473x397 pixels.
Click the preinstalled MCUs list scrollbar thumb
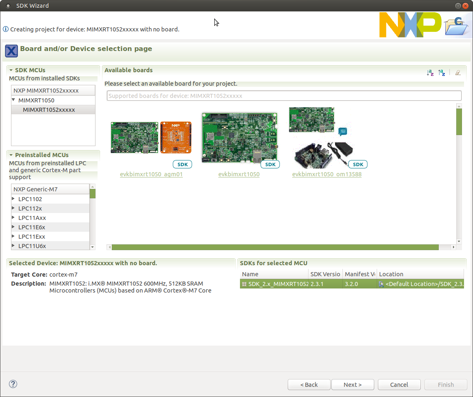click(x=93, y=193)
